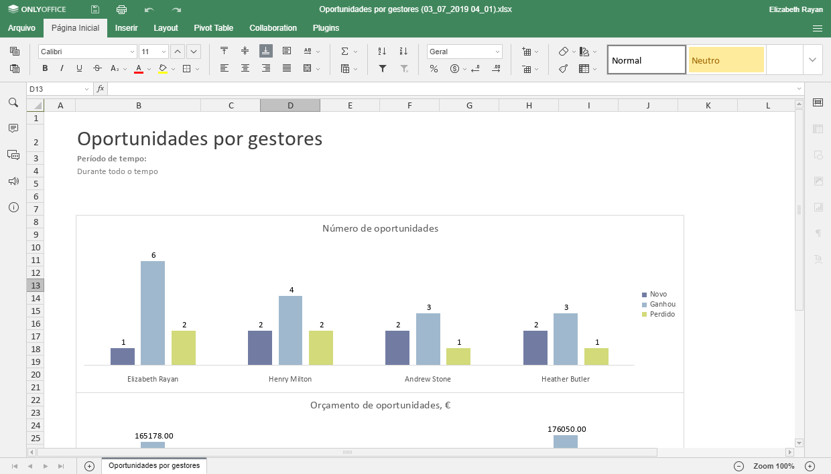
Task: Click the D13 cell name box
Action: pos(57,89)
